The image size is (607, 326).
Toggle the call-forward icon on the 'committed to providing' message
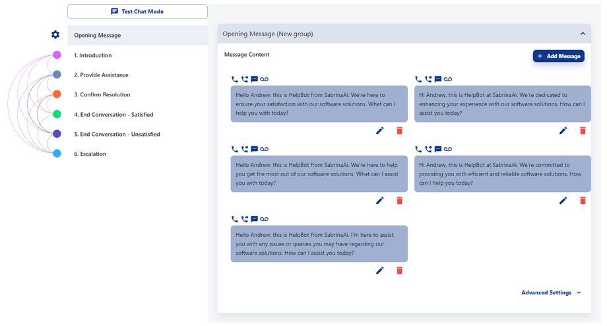428,149
